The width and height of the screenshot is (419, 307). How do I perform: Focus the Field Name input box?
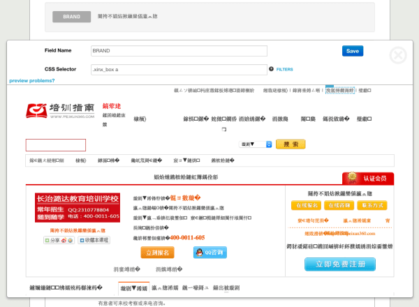(x=179, y=51)
